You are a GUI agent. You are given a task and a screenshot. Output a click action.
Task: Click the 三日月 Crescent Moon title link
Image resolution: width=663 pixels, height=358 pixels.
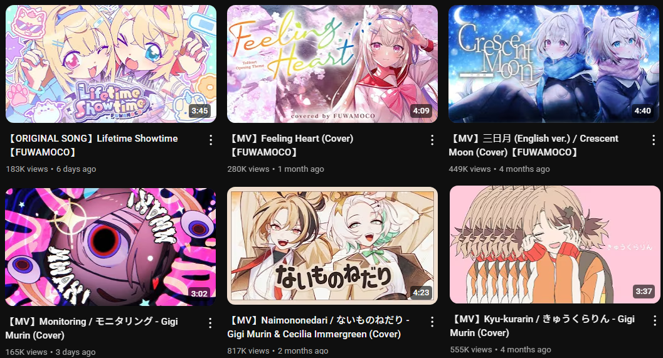click(534, 145)
